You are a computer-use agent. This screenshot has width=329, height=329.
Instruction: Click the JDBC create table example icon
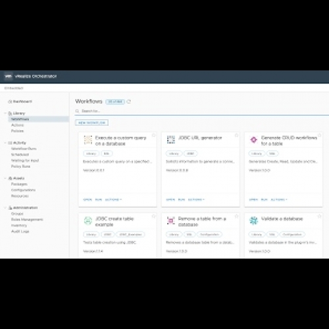pyautogui.click(x=88, y=220)
